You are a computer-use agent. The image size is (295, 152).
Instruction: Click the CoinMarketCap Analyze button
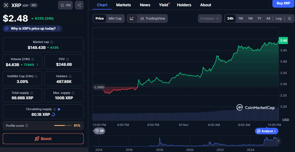point(266,131)
